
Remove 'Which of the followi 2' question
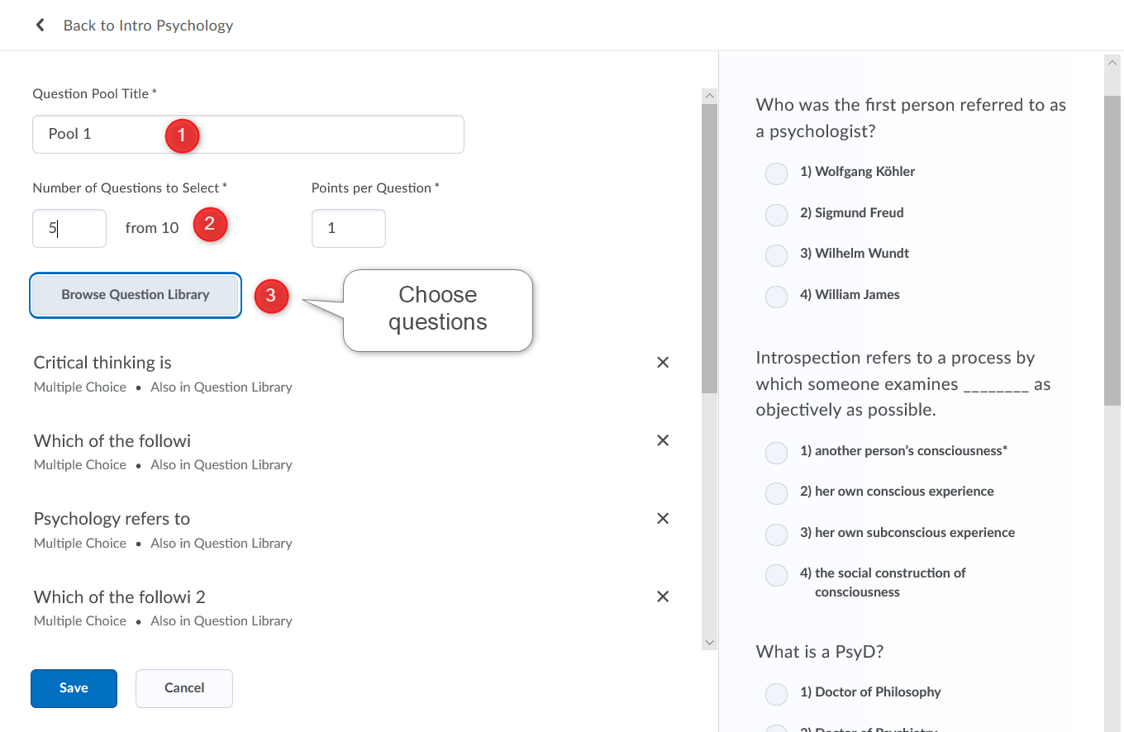click(662, 597)
